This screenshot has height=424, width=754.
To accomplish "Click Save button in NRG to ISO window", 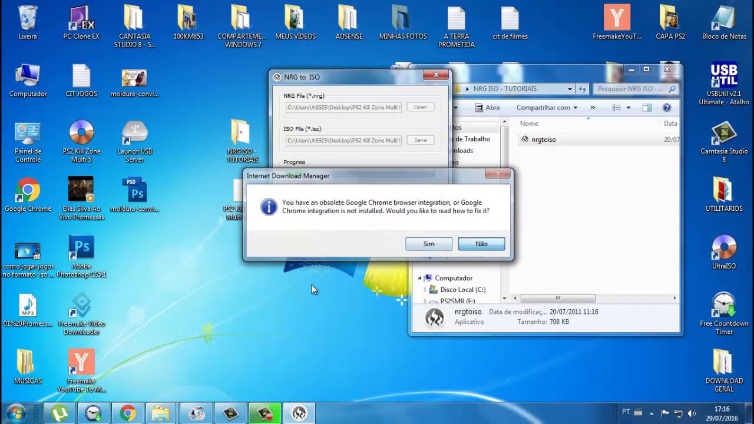I will coord(420,140).
